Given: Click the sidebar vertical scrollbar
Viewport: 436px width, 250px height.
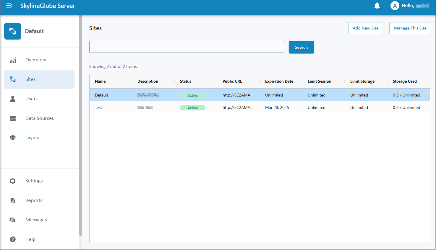Looking at the screenshot, I should [80, 125].
